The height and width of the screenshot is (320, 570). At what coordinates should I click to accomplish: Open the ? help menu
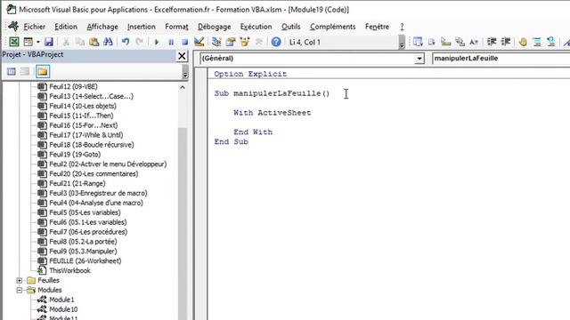[402, 27]
